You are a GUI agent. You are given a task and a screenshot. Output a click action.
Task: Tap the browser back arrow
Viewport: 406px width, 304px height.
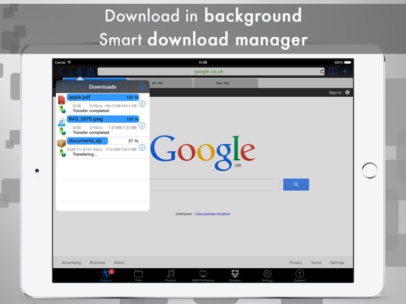(x=60, y=71)
